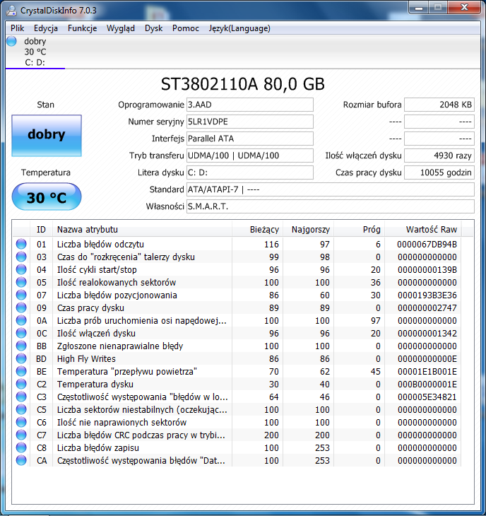This screenshot has width=486, height=516.
Task: Click the attribute name High Fly Writes
Action: point(86,358)
